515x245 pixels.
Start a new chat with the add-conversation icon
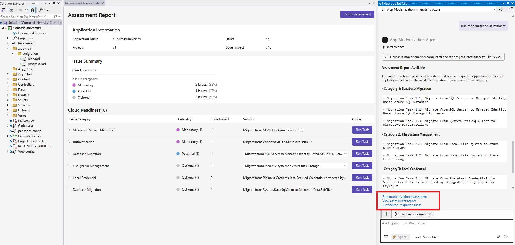pos(501,9)
